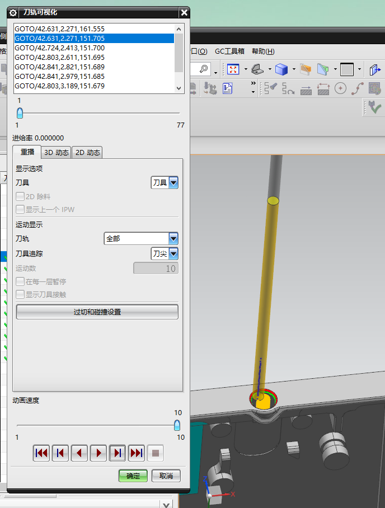Jump back to previous operation
This screenshot has width=385, height=508.
(60, 453)
